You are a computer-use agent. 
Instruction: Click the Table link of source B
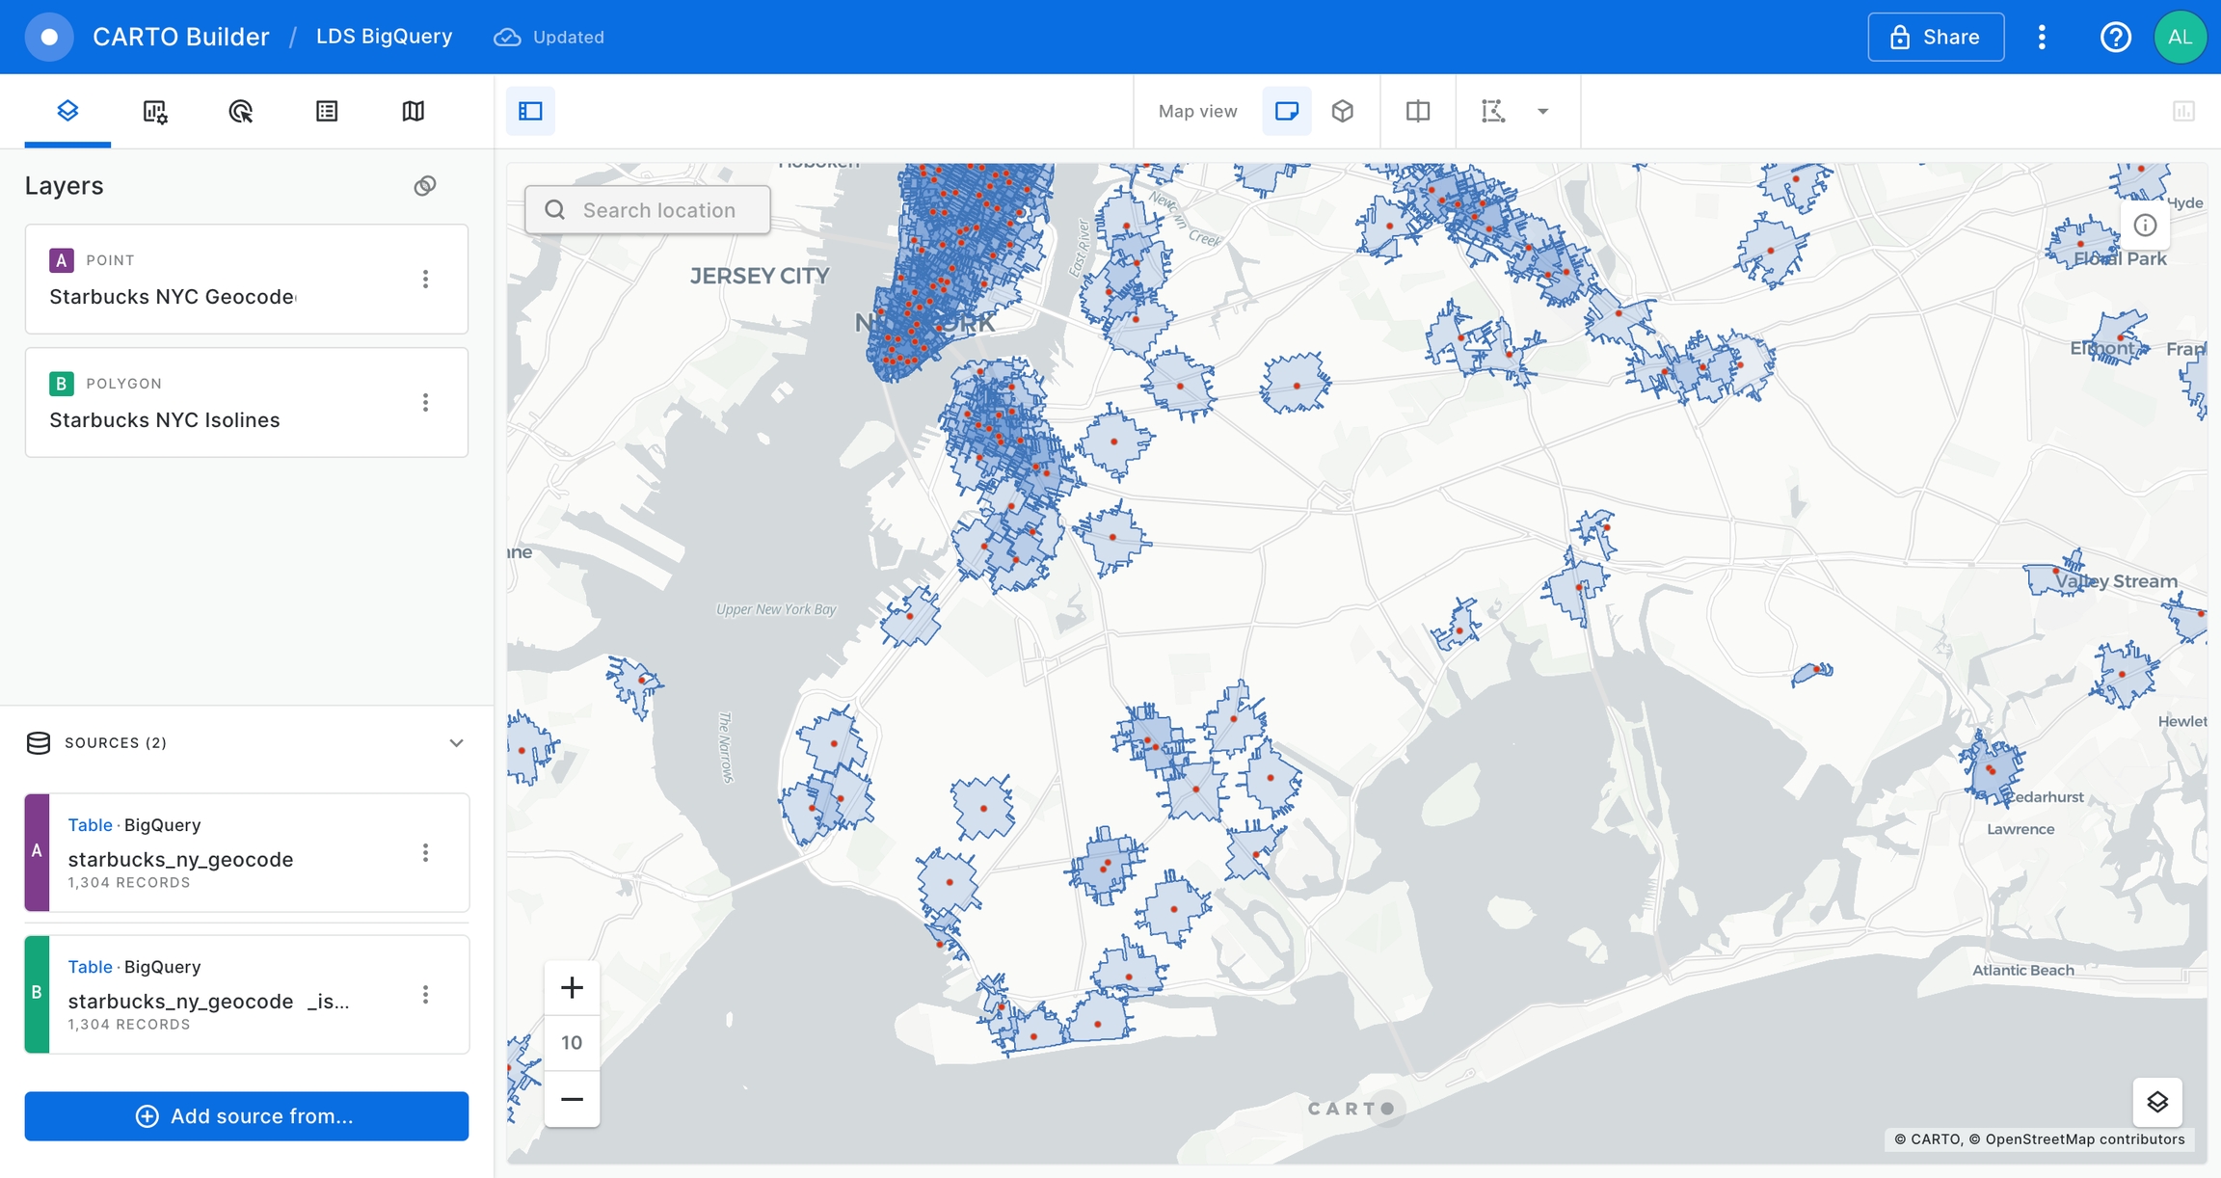click(x=90, y=966)
